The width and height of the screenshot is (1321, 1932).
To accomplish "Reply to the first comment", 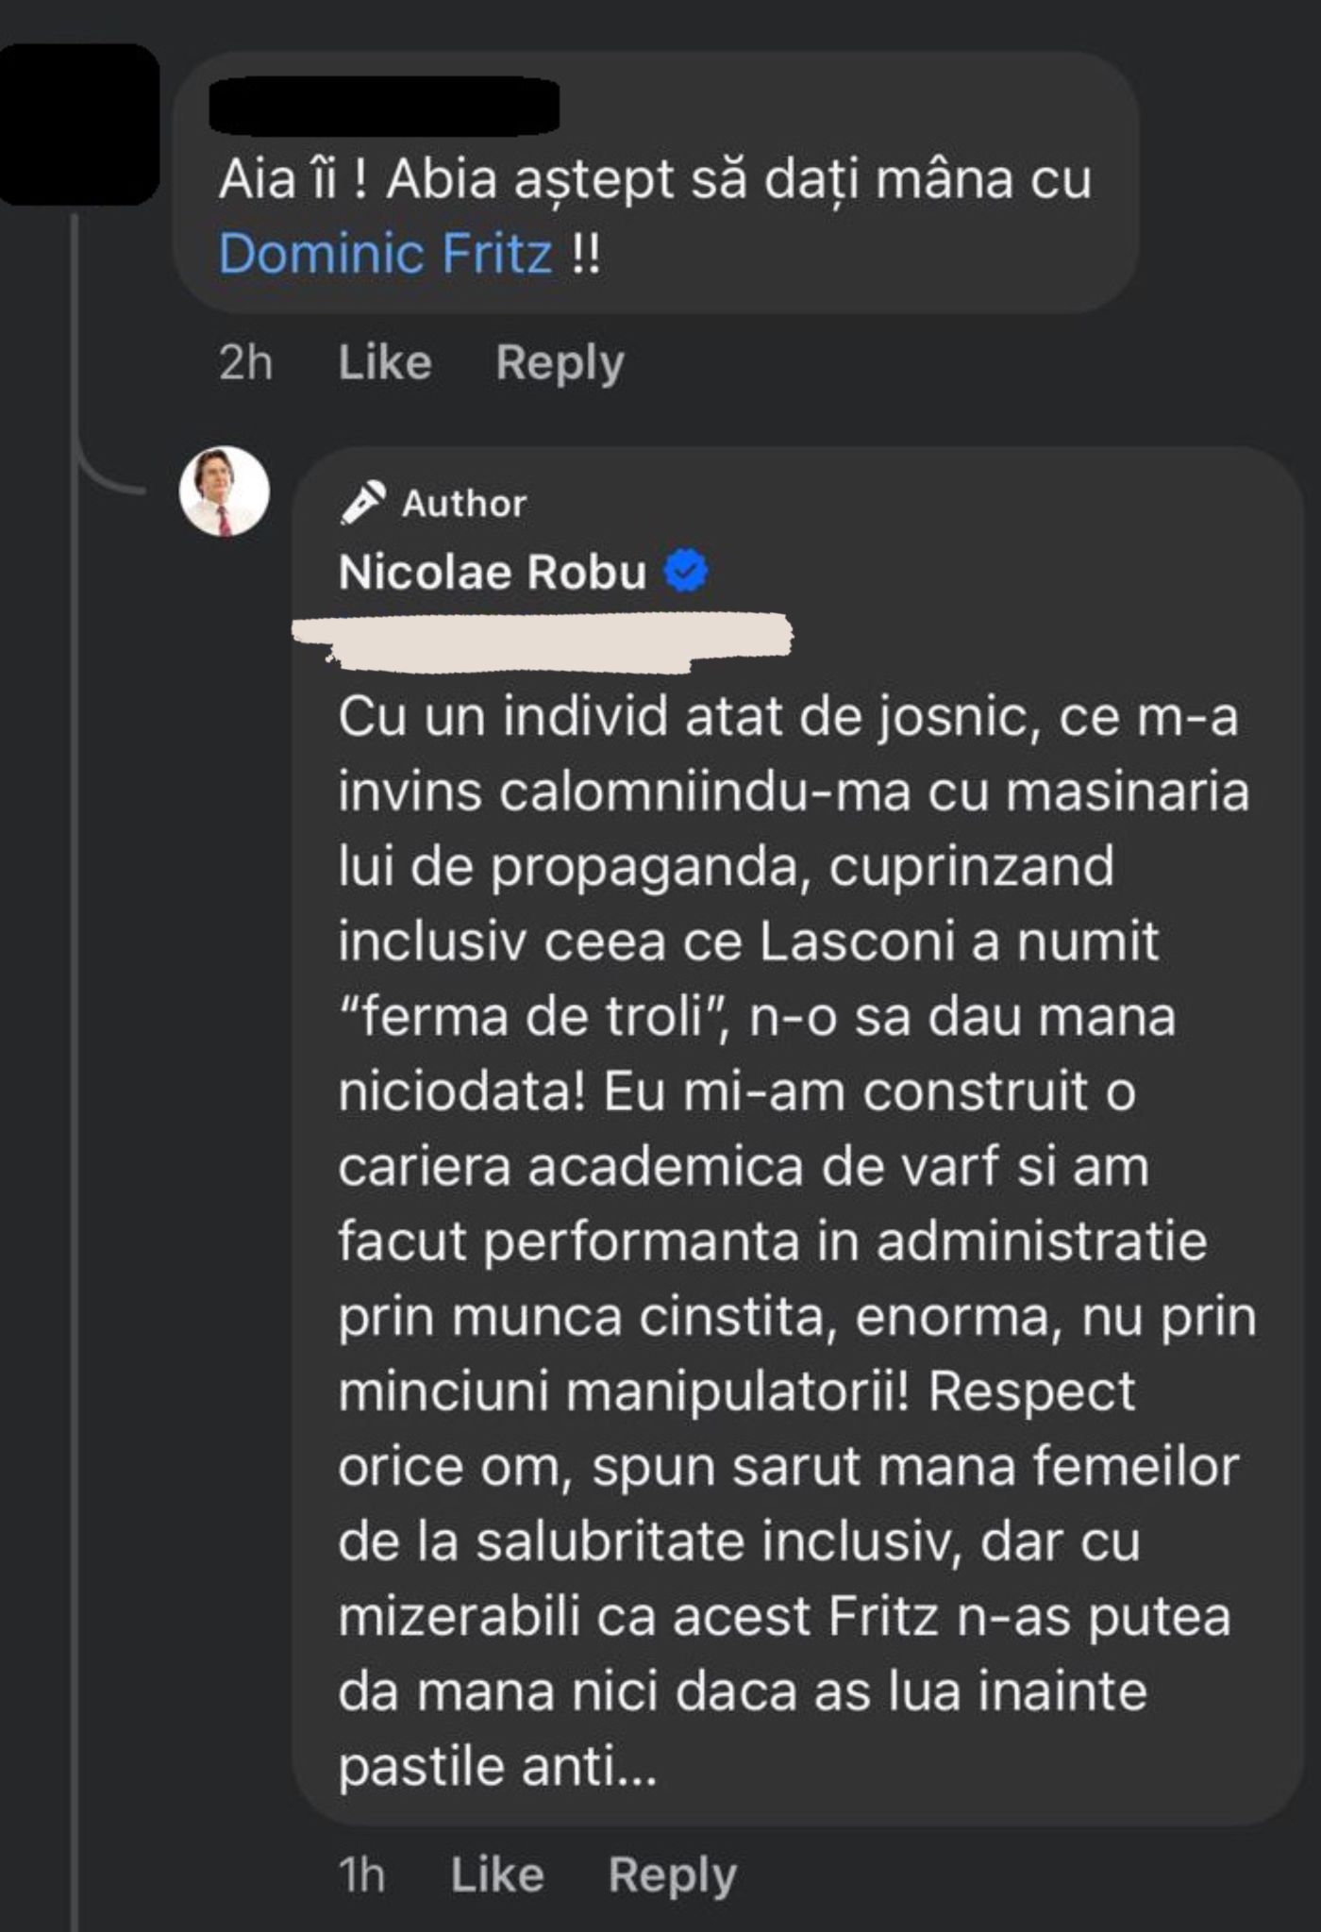I will click(x=560, y=362).
